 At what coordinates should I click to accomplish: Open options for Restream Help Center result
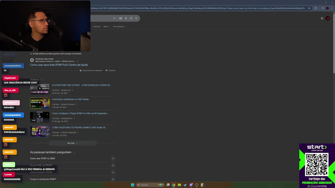pos(77,61)
